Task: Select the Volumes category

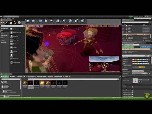Action: coord(3,40)
